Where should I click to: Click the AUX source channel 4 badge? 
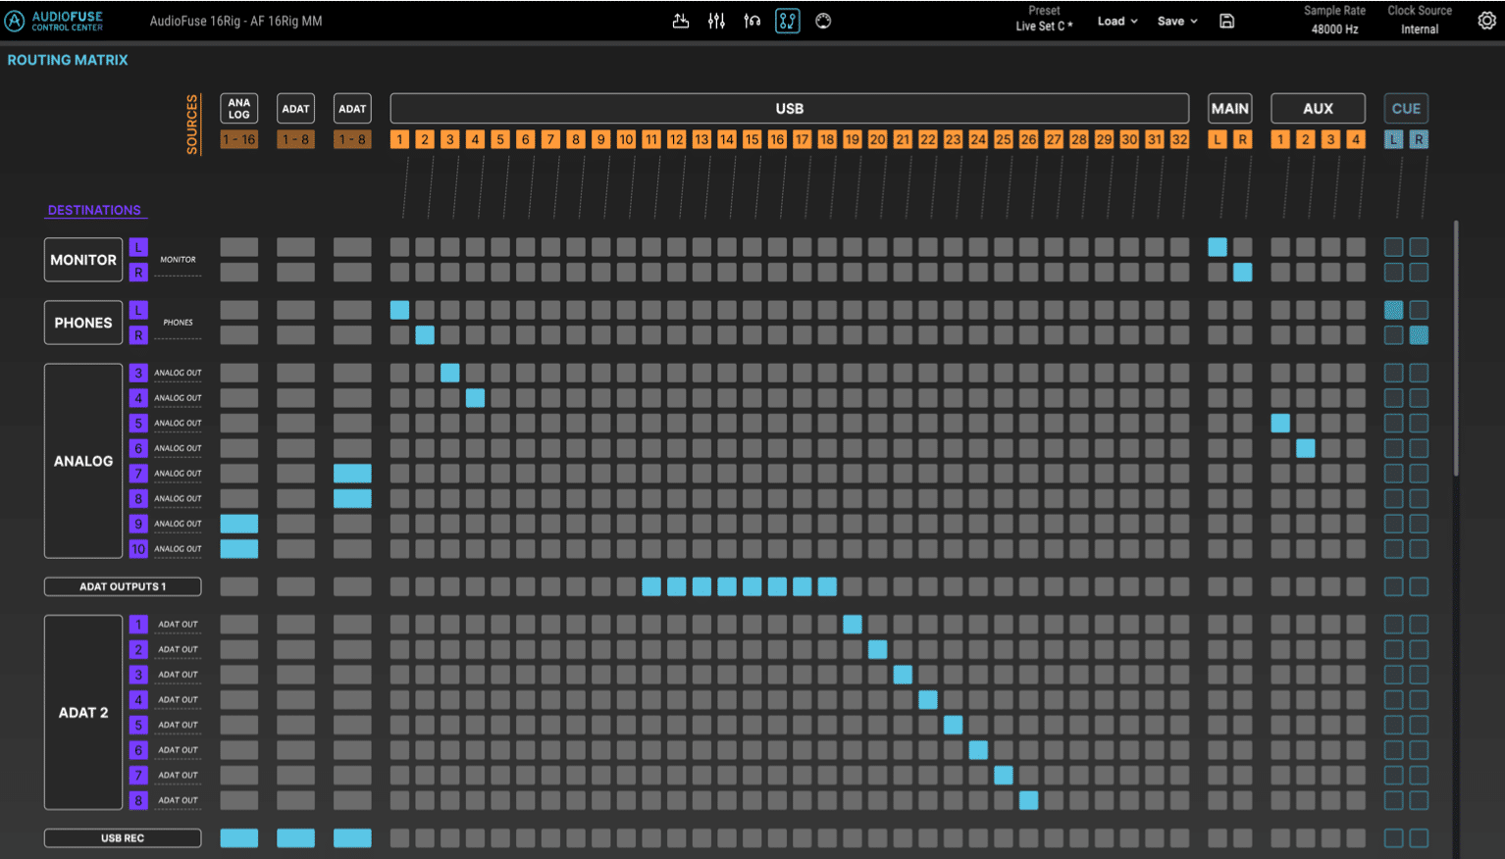[x=1356, y=139]
